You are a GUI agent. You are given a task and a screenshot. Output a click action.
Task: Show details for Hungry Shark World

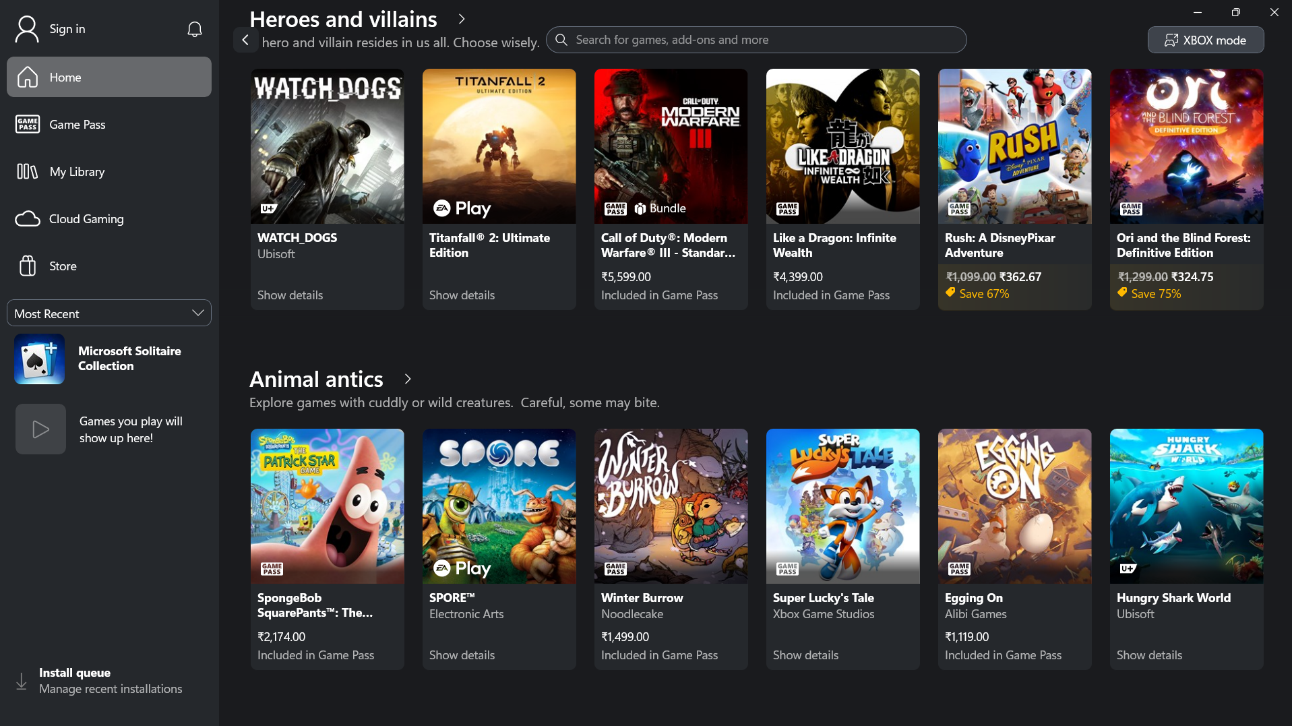[1149, 655]
